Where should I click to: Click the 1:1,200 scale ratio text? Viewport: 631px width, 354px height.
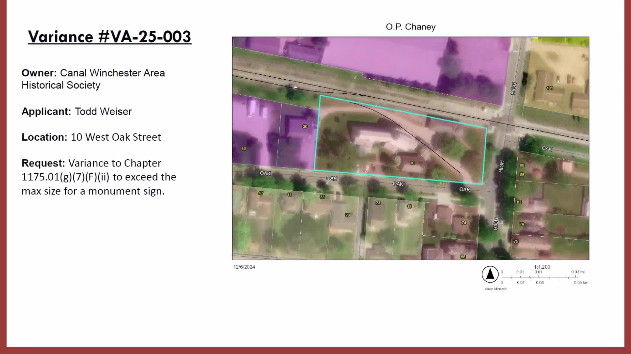[x=542, y=267]
